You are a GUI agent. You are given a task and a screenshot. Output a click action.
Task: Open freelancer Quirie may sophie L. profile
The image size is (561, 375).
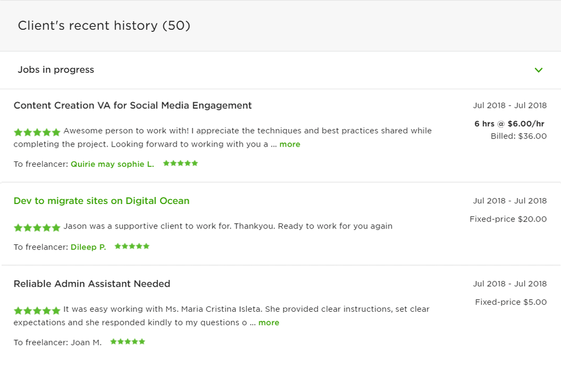pyautogui.click(x=112, y=165)
